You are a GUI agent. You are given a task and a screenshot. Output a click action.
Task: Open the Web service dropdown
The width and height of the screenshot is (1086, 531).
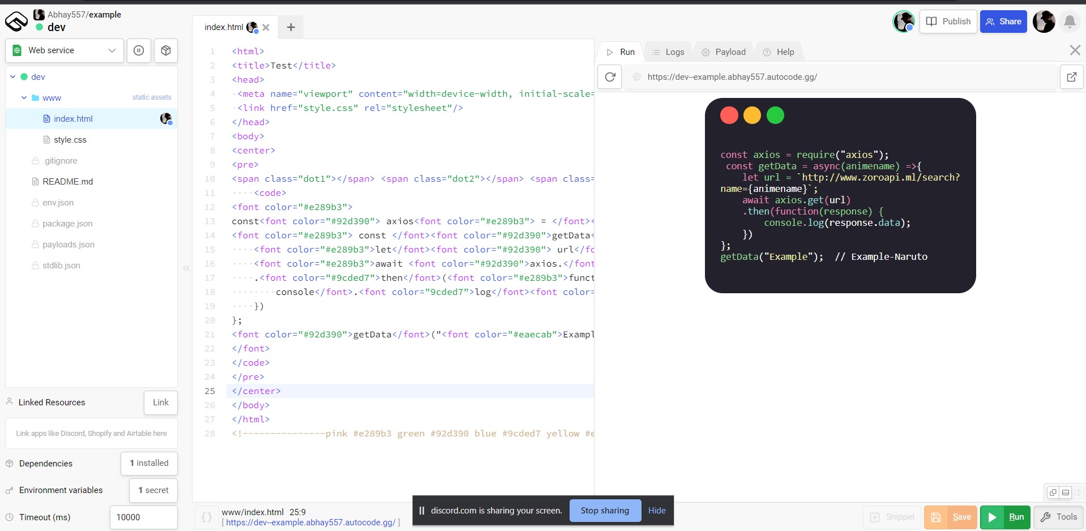point(65,50)
